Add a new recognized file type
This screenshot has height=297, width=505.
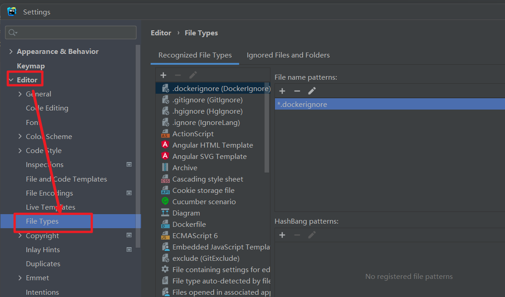click(163, 75)
